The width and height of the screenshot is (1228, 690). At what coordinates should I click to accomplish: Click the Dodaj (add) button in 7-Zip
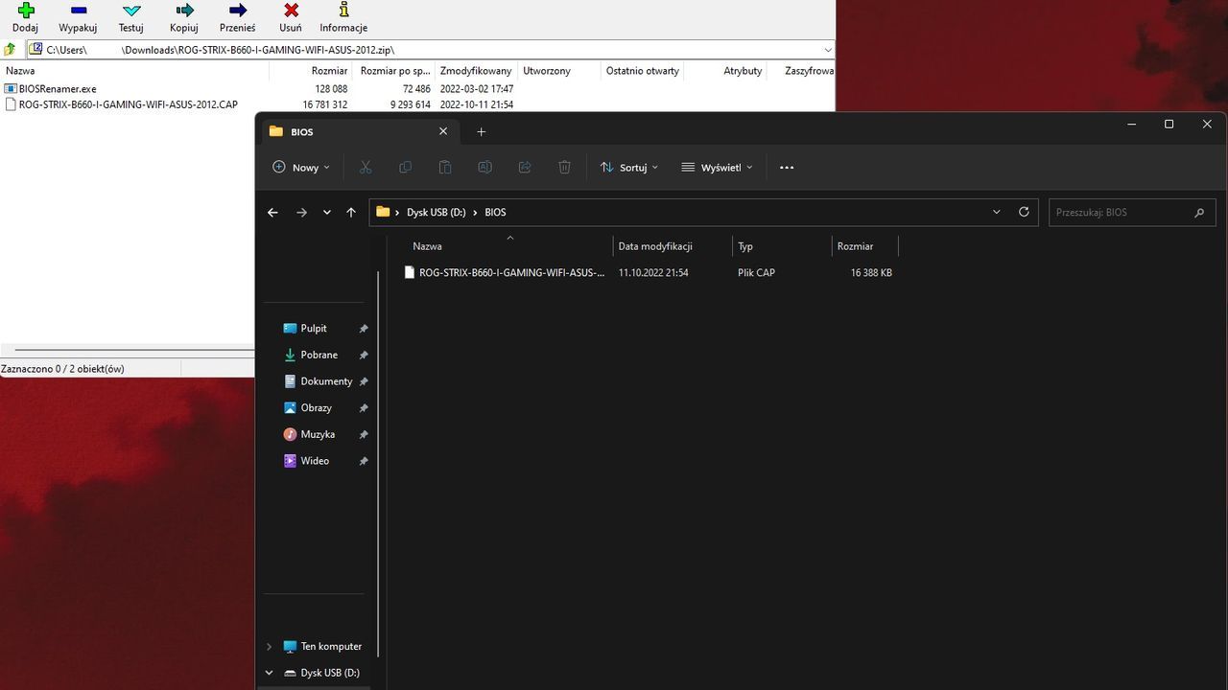[x=25, y=17]
